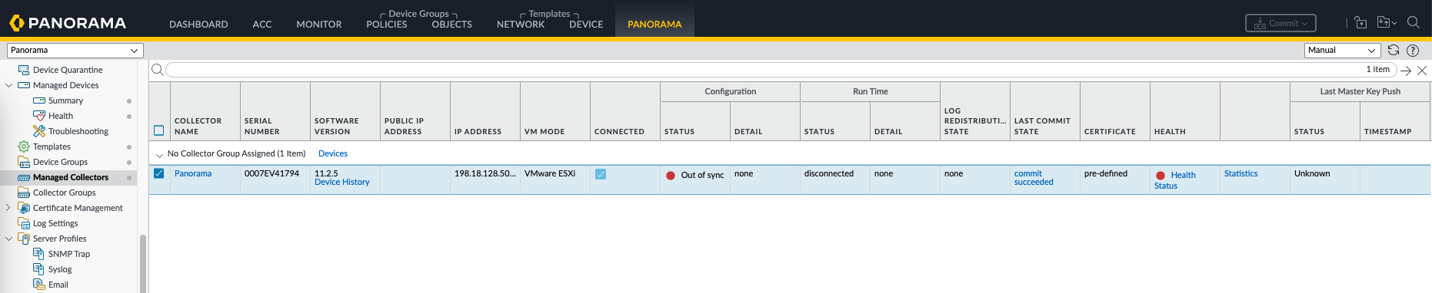Click the Templates gear icon
Image resolution: width=1432 pixels, height=293 pixels.
click(24, 146)
